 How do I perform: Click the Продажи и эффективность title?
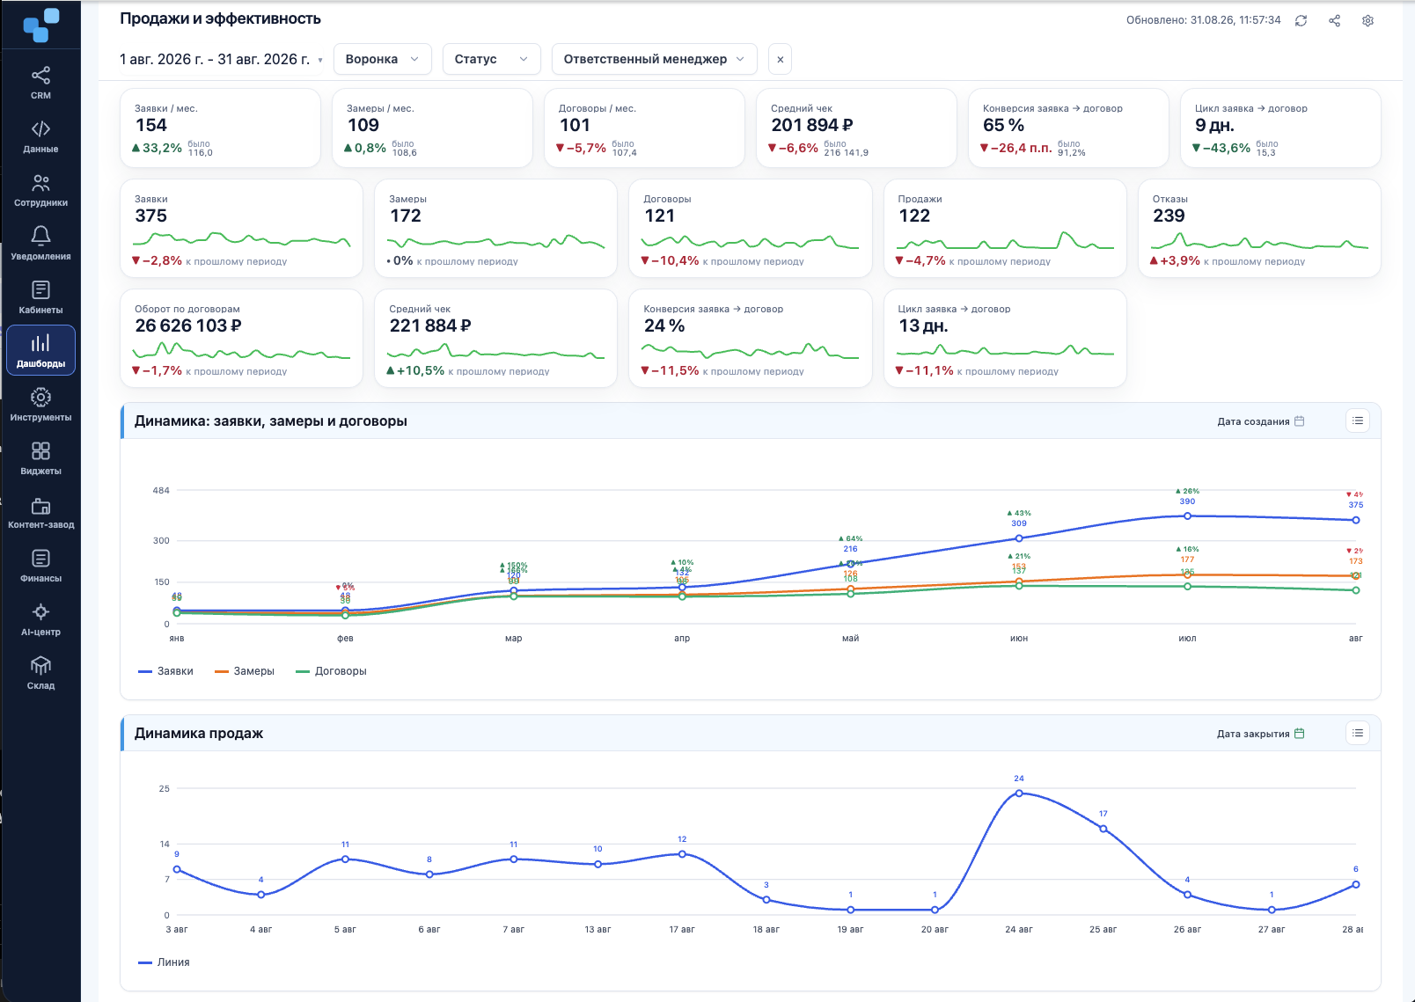click(220, 18)
